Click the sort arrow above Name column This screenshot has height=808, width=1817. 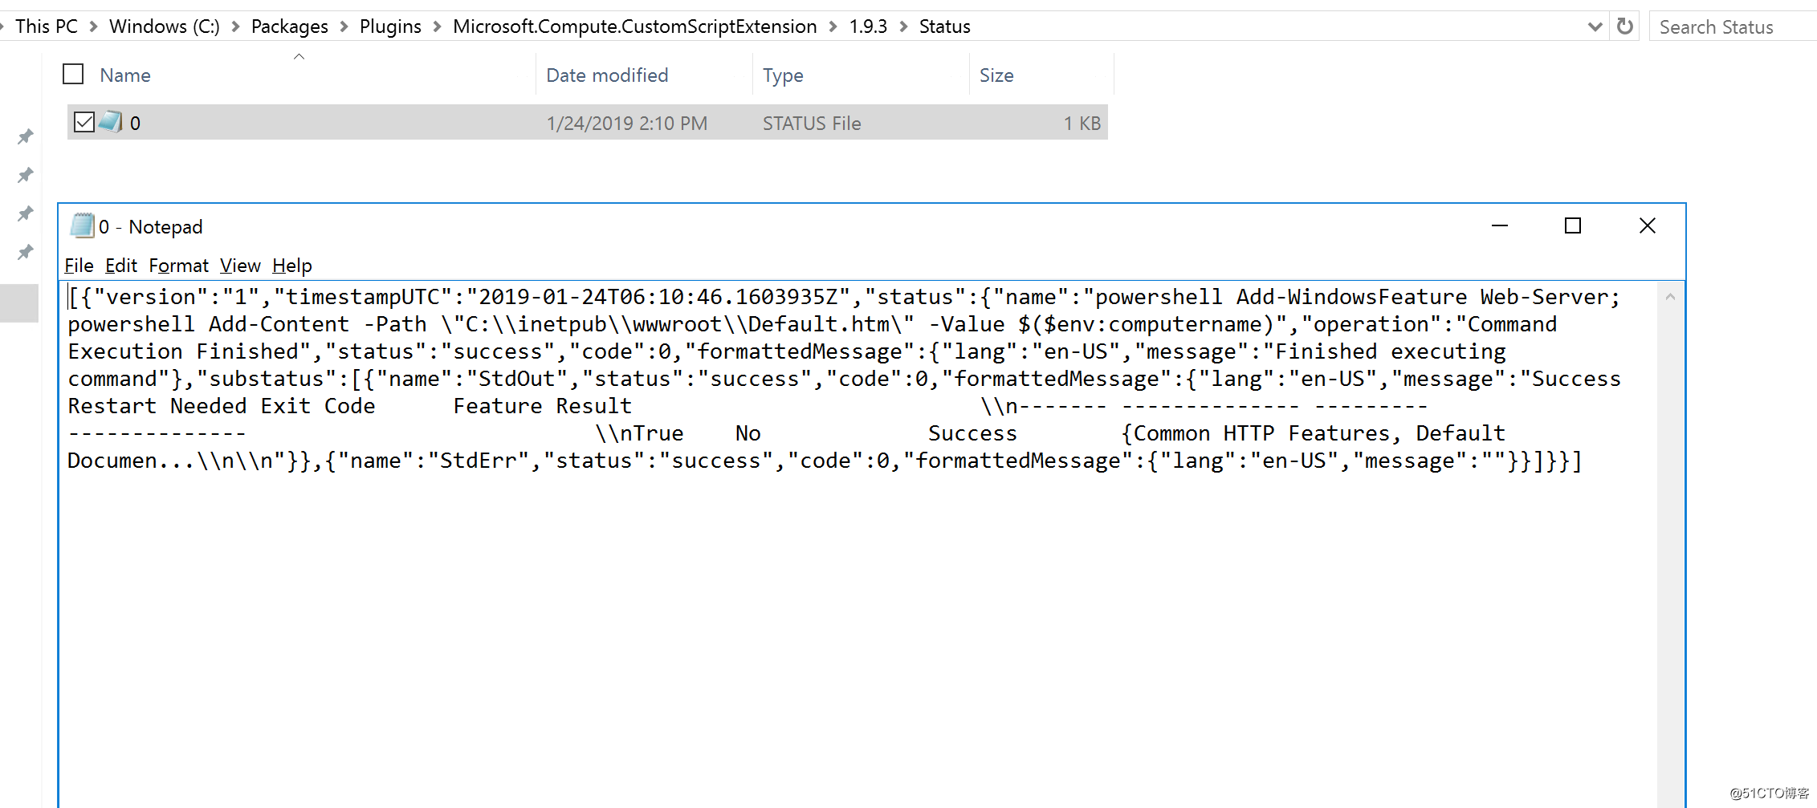coord(299,56)
